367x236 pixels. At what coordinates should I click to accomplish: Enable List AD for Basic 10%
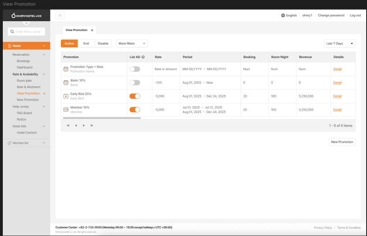134,83
